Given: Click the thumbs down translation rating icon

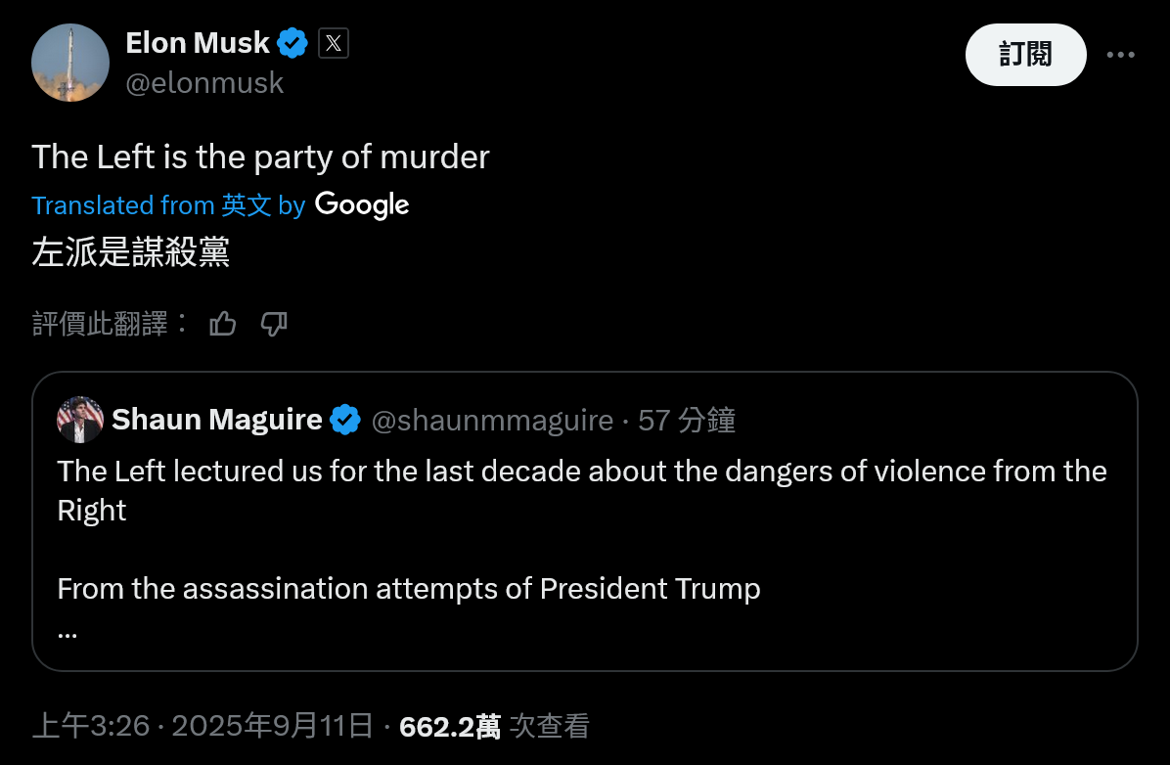Looking at the screenshot, I should 274,324.
